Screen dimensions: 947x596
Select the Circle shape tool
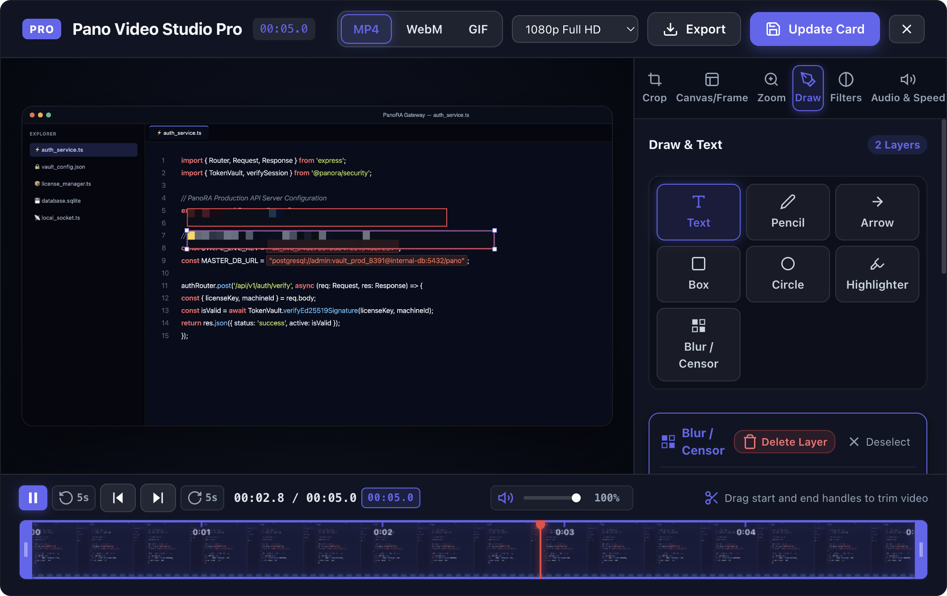pyautogui.click(x=788, y=274)
